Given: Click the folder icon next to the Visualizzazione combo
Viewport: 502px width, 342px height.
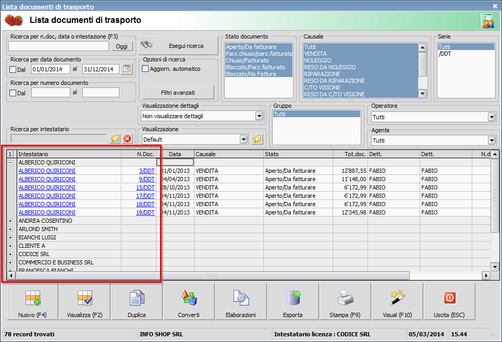Looking at the screenshot, I should pyautogui.click(x=257, y=139).
